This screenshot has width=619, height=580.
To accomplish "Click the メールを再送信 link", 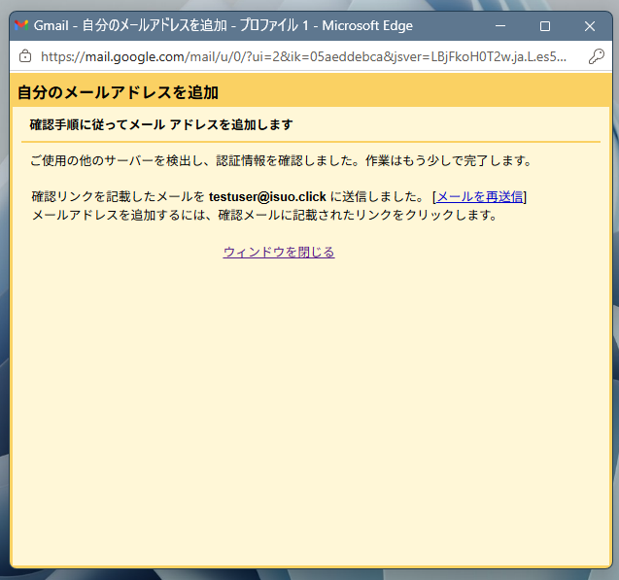I will coord(480,196).
